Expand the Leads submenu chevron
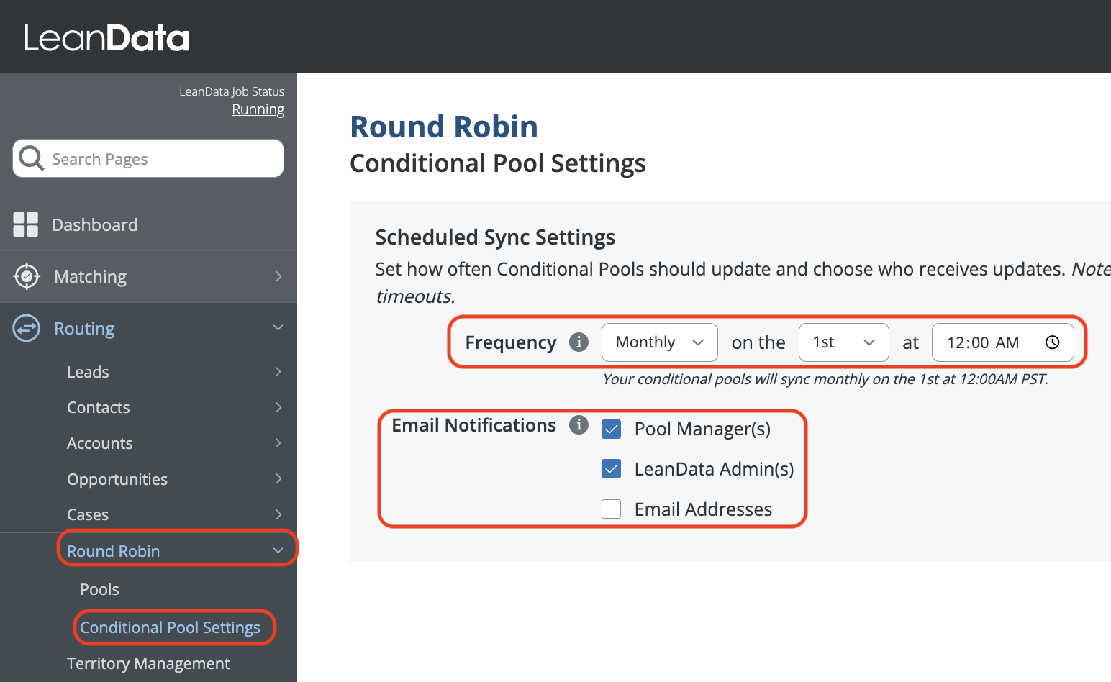The height and width of the screenshot is (682, 1111). 278,372
